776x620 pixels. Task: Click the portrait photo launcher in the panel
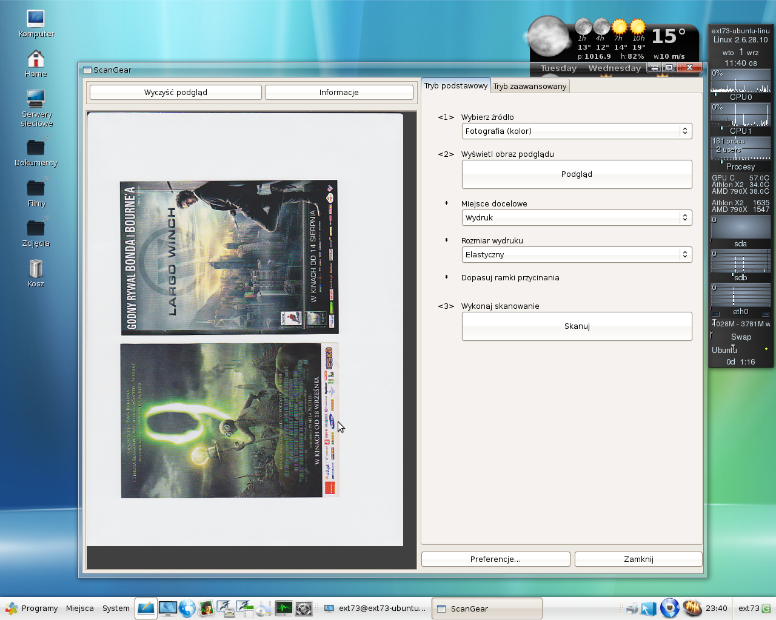207,608
